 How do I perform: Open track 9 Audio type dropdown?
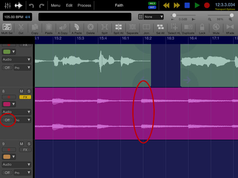(x=16, y=165)
